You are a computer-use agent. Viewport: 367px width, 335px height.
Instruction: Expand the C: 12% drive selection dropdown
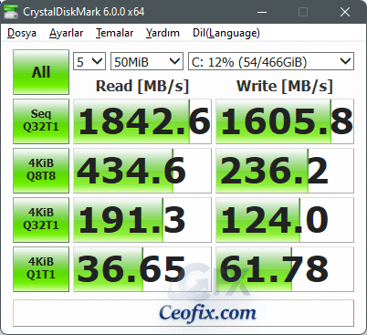(271, 61)
